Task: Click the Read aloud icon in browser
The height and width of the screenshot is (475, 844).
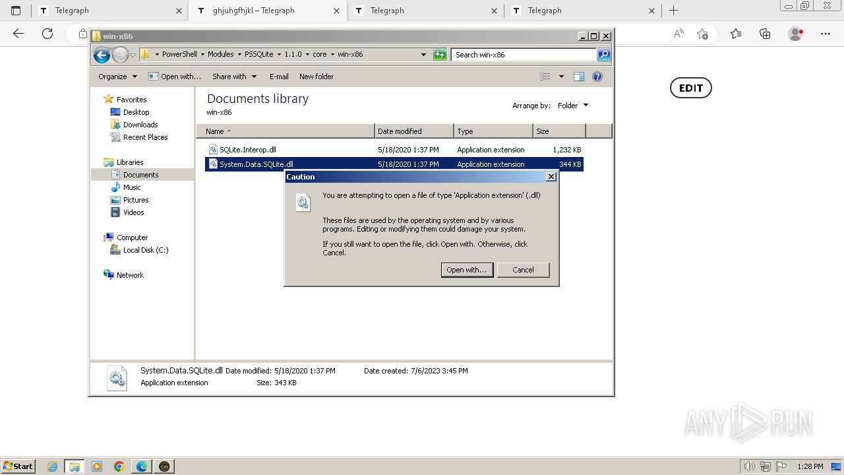Action: tap(678, 34)
